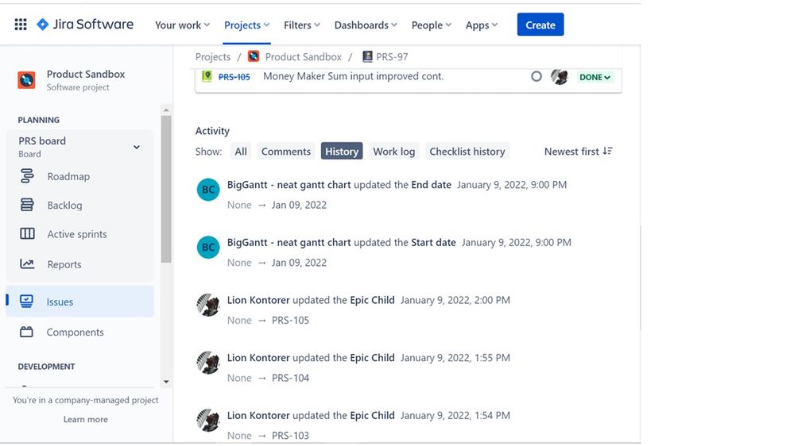Open the PRS-105 issue link
The image size is (794, 446).
(234, 77)
